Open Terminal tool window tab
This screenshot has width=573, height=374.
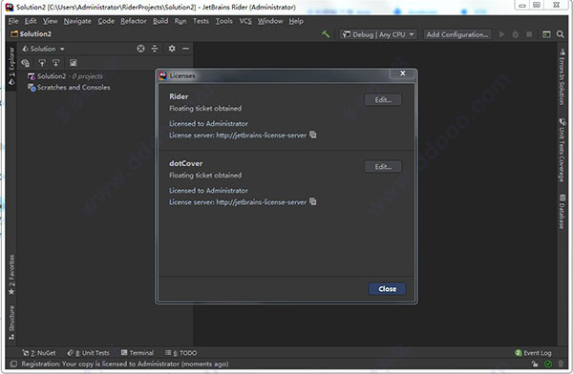138,353
